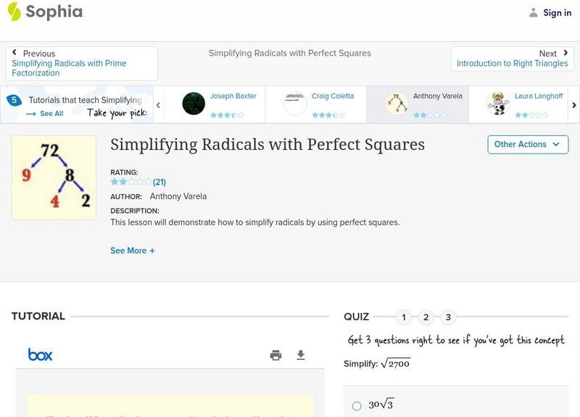The height and width of the screenshot is (417, 580).
Task: Click Joseph Baxter's avatar thumbnail
Action: coord(194,104)
